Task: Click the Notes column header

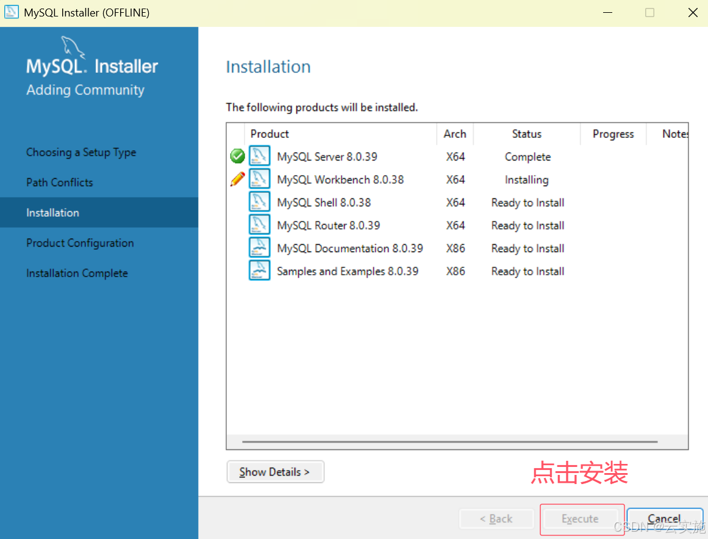Action: point(674,134)
